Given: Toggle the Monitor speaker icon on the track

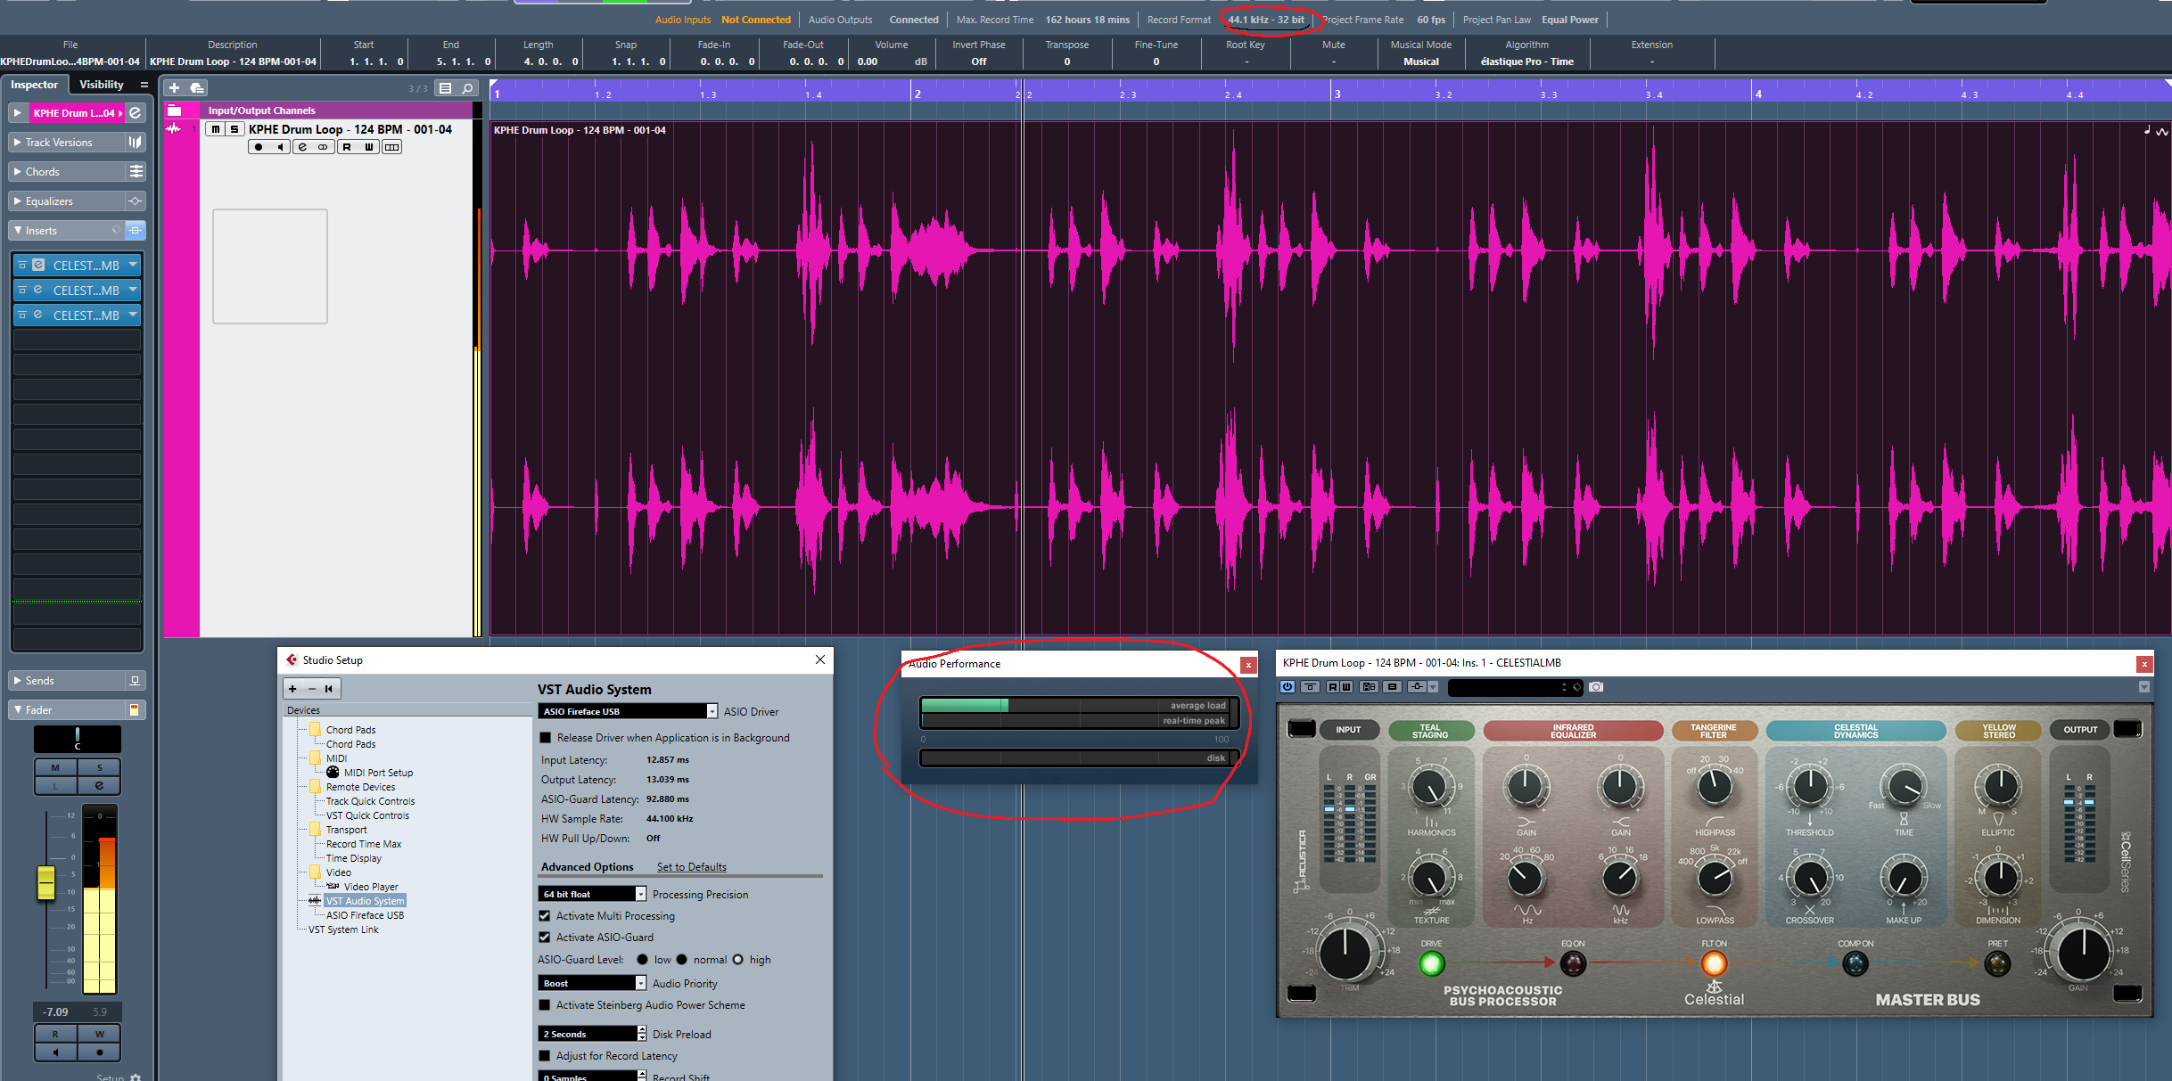Looking at the screenshot, I should pyautogui.click(x=280, y=147).
